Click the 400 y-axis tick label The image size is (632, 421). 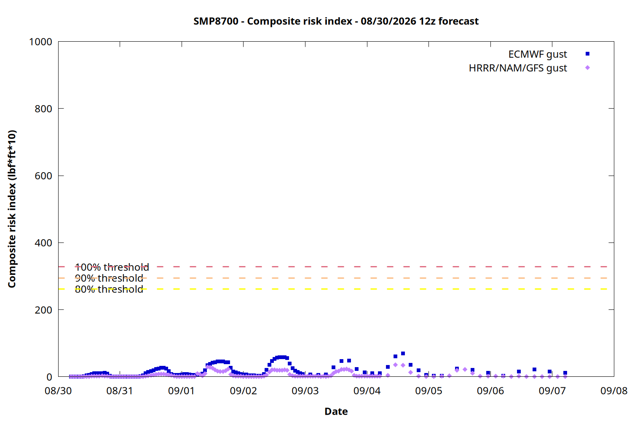[x=43, y=243]
